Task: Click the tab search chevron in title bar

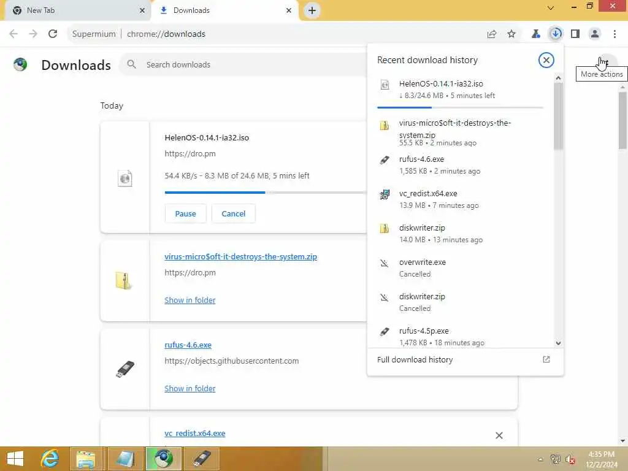Action: click(x=551, y=7)
